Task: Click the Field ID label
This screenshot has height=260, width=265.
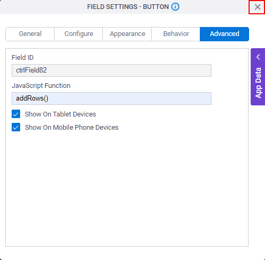Action: (x=23, y=58)
